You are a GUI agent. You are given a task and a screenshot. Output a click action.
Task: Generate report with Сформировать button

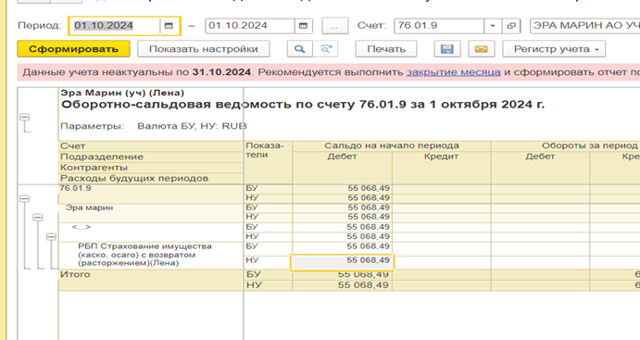pyautogui.click(x=73, y=49)
